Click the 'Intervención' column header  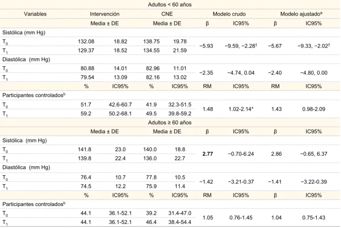click(105, 14)
